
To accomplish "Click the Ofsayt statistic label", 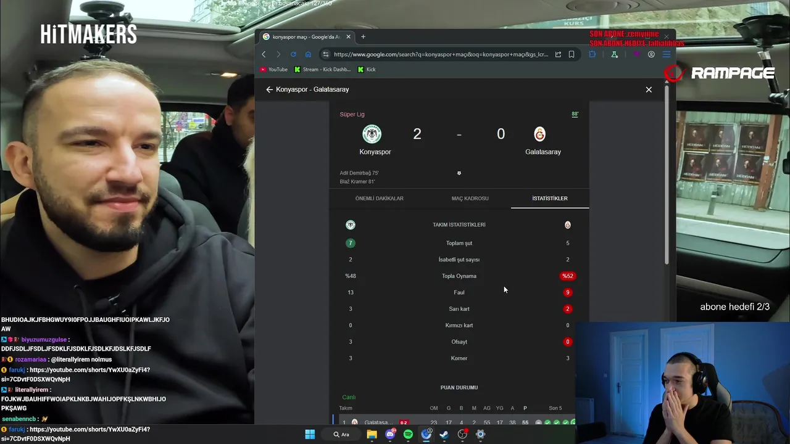I will (x=459, y=342).
